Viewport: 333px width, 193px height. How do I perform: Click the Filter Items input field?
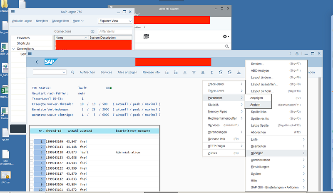pyautogui.click(x=115, y=32)
